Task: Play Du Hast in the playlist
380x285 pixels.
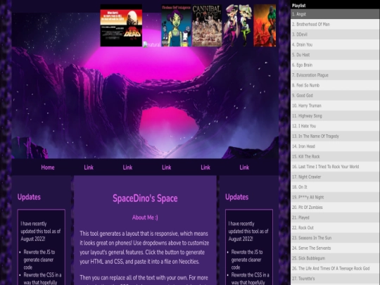Action: click(x=335, y=55)
